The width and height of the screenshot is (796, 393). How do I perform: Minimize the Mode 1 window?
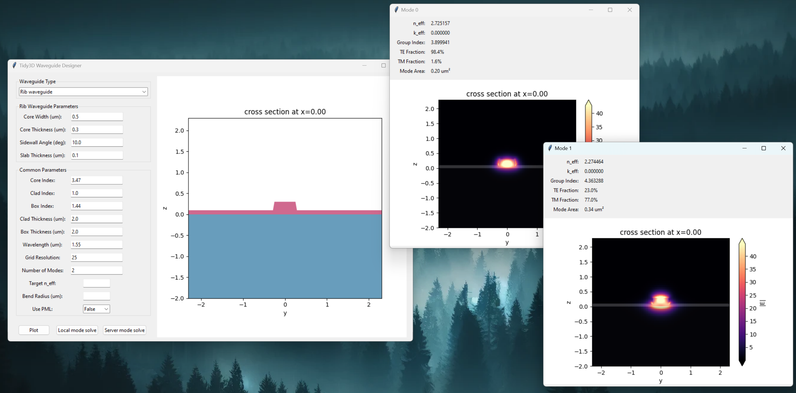click(x=744, y=148)
